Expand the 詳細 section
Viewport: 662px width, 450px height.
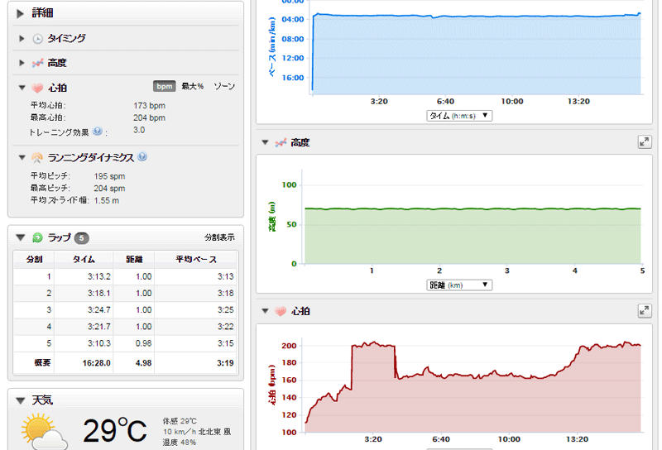21,13
